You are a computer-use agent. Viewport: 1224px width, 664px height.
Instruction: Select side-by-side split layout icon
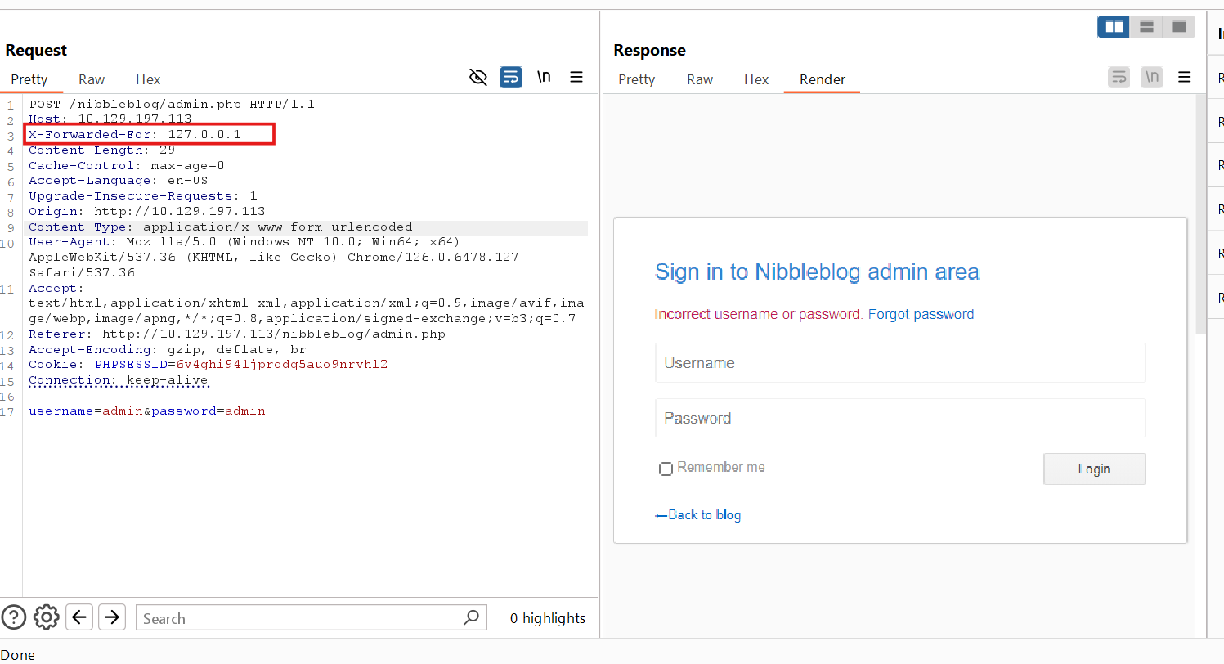(1114, 27)
